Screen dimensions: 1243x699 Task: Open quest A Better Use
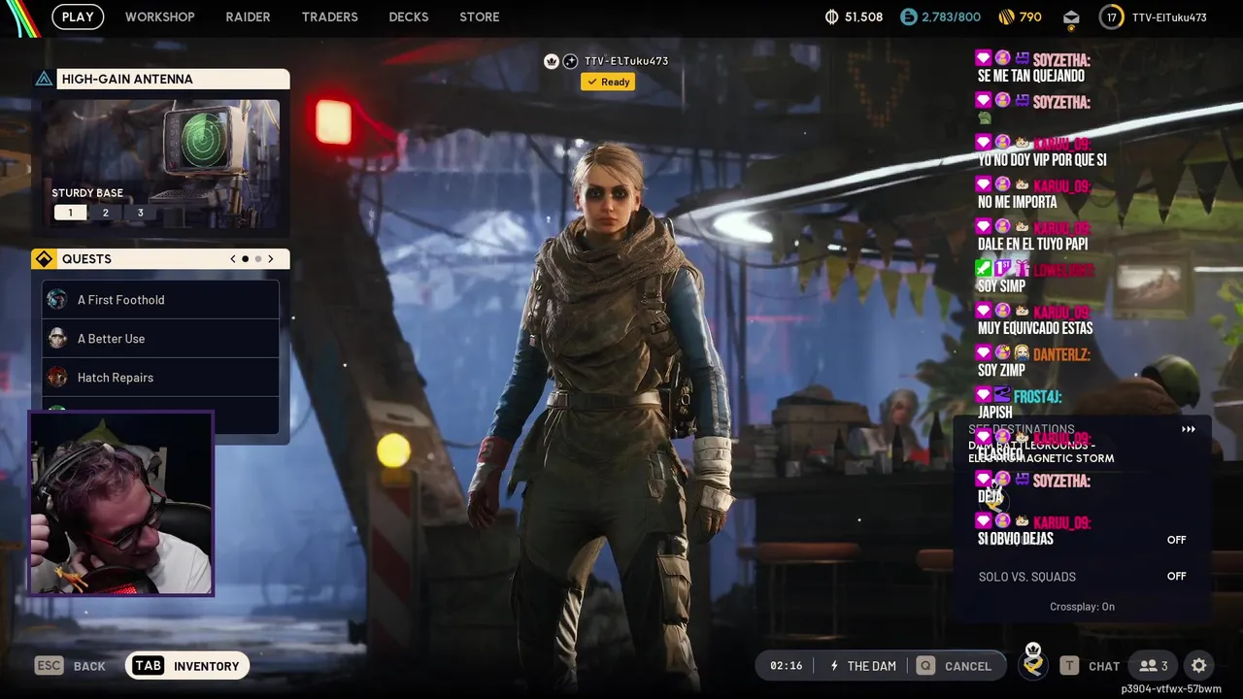[160, 339]
